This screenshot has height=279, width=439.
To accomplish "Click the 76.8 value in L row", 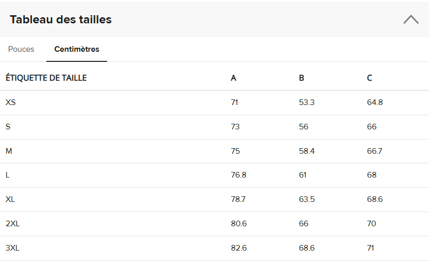I will pos(239,175).
